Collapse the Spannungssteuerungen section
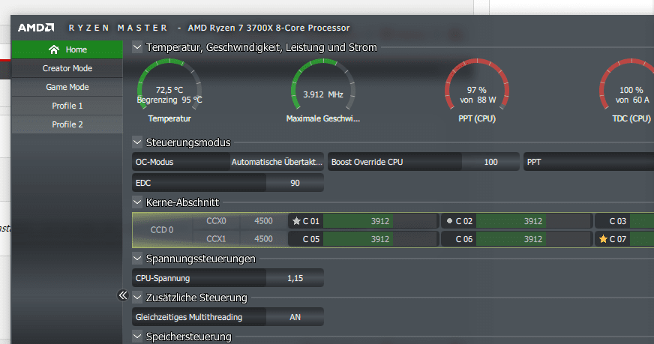This screenshot has height=344, width=654. [137, 259]
